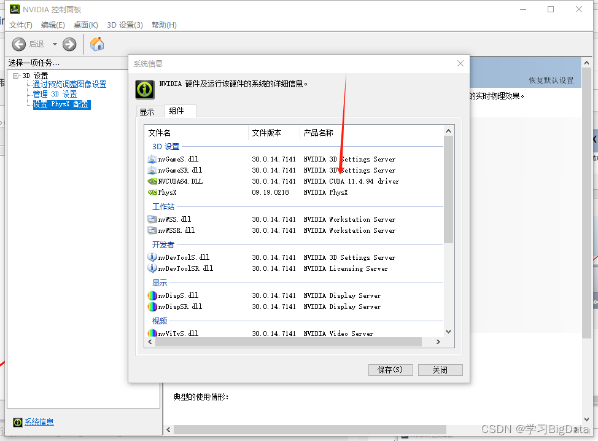Viewport: 598px width, 441px height.
Task: Click the 保存(S) button
Action: point(390,370)
